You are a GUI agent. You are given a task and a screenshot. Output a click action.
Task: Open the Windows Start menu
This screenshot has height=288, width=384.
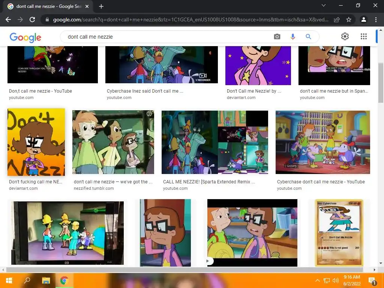coord(9,280)
